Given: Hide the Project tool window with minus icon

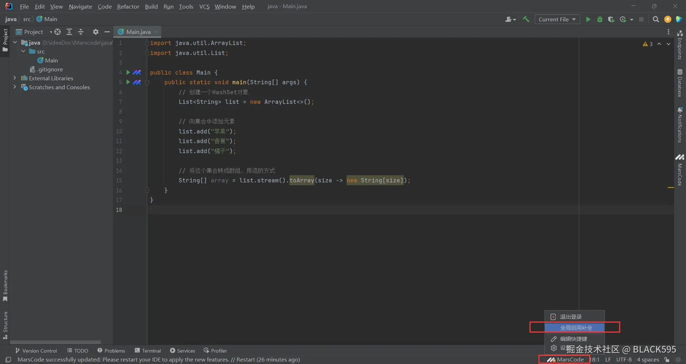Looking at the screenshot, I should click(107, 32).
